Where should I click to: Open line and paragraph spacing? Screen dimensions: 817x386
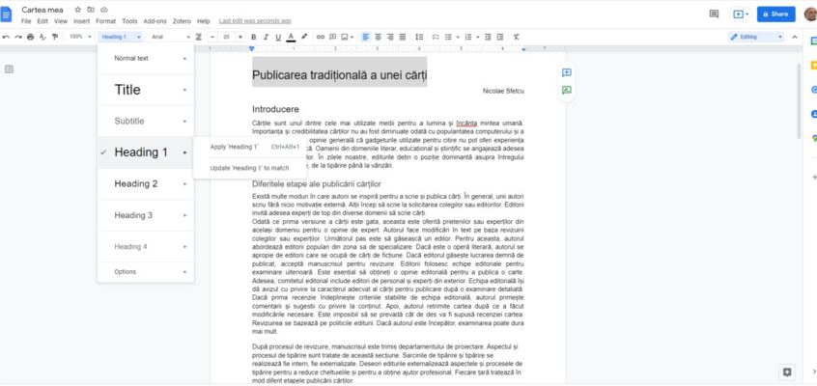[419, 37]
